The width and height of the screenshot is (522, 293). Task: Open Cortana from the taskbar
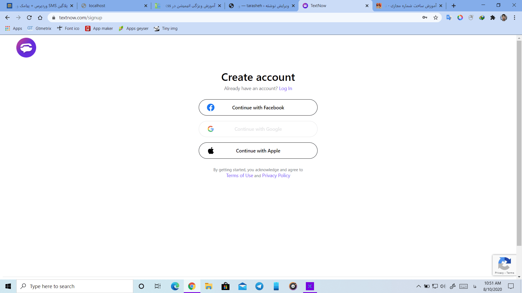pos(141,286)
